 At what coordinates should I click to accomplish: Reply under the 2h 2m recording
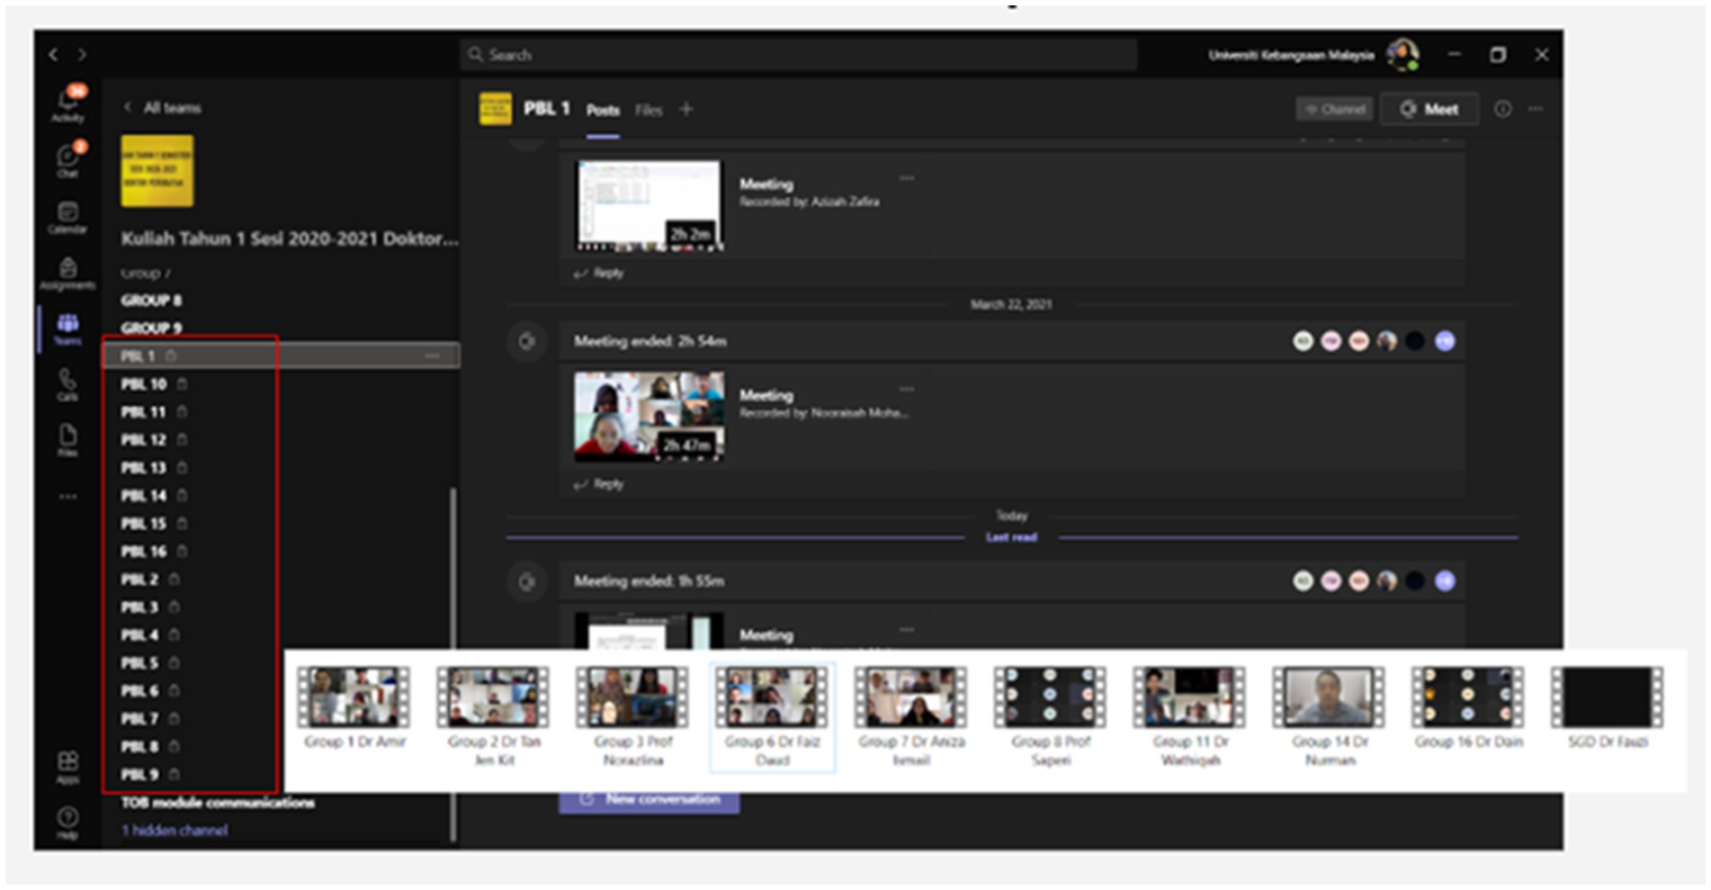599,273
